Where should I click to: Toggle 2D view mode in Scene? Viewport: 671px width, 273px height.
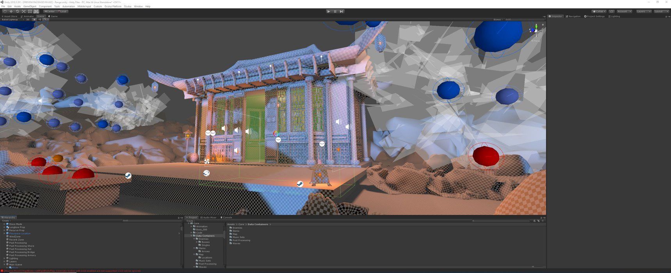(27, 19)
